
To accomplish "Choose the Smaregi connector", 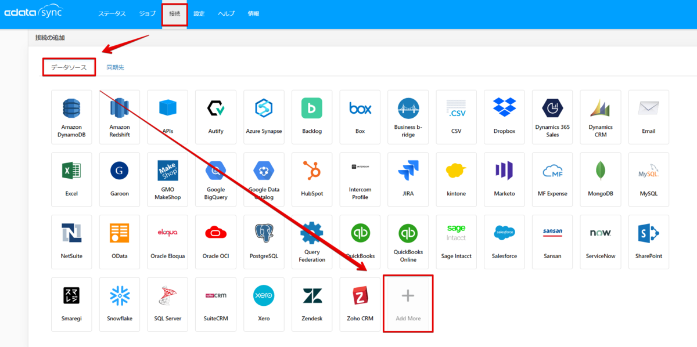I will click(71, 305).
